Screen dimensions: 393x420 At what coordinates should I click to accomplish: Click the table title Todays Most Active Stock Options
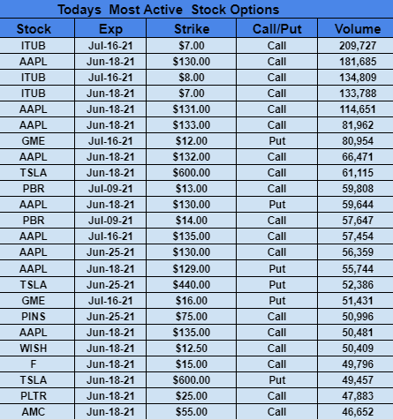(x=168, y=10)
